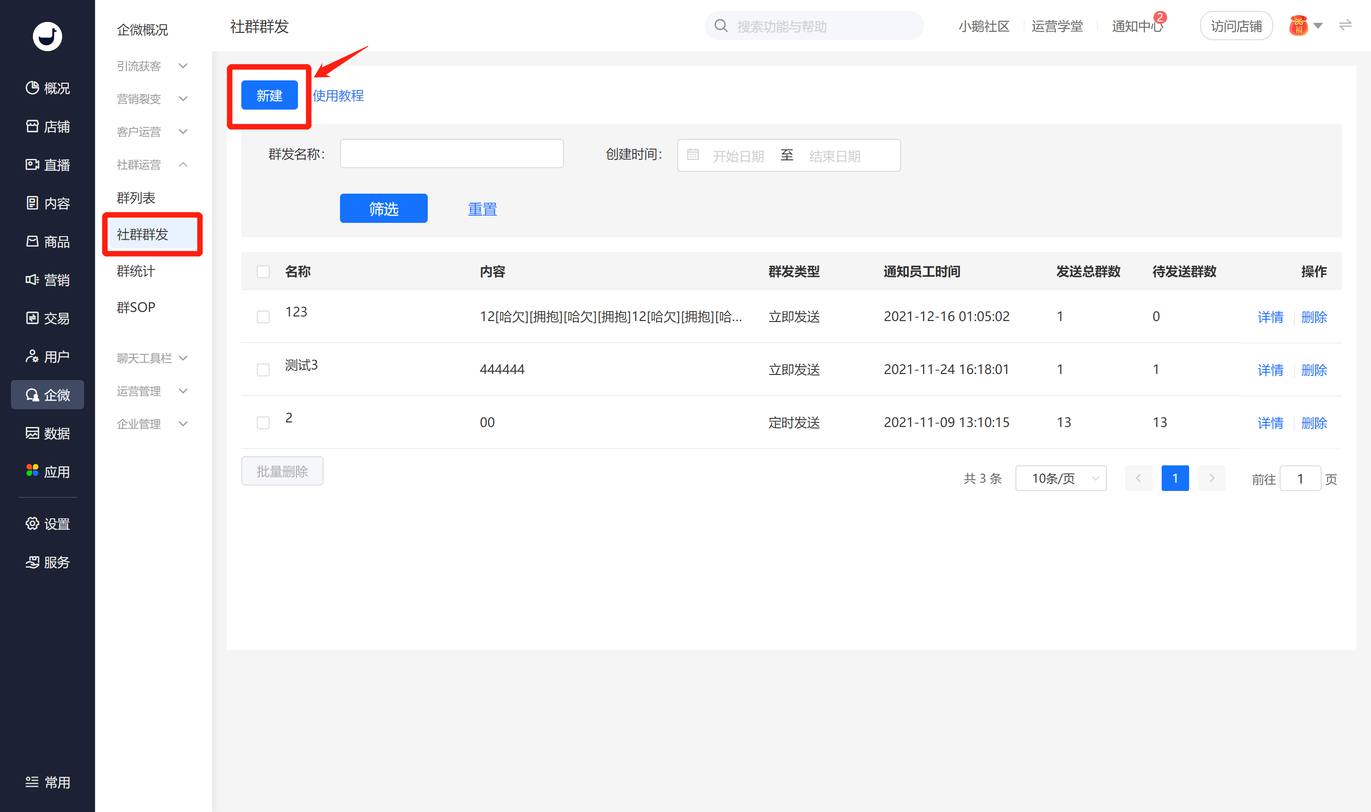Click the search magnifier icon
Image resolution: width=1371 pixels, height=812 pixels.
pyautogui.click(x=721, y=26)
